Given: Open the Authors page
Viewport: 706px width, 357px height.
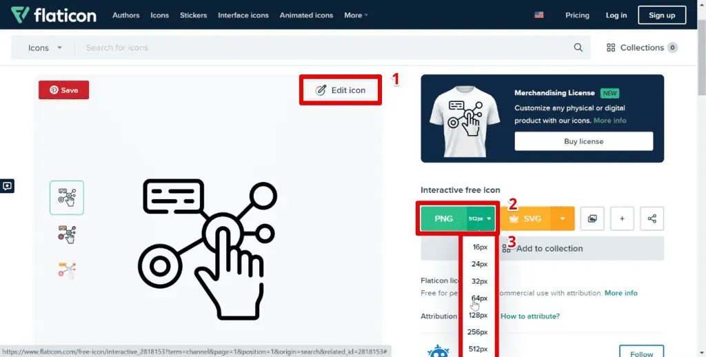Looking at the screenshot, I should [125, 15].
